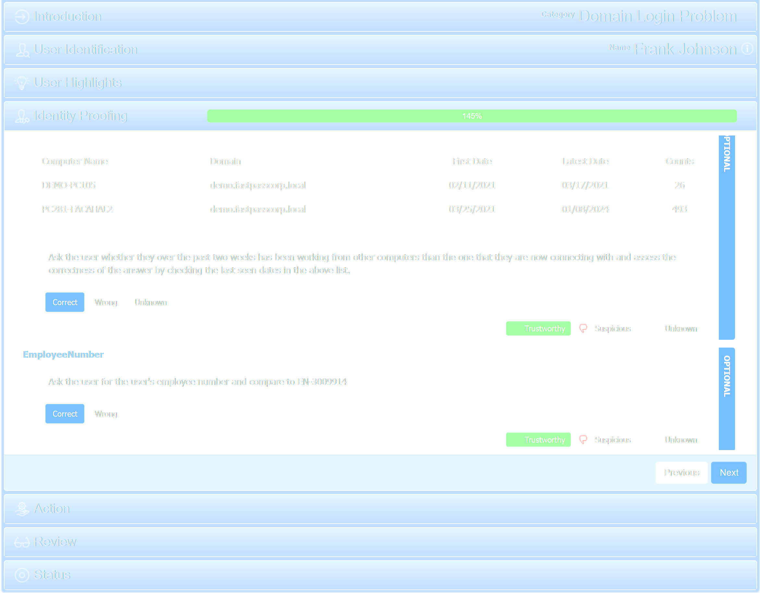The width and height of the screenshot is (760, 593).
Task: Select Trustworthy for the computer usage question
Action: tap(538, 328)
